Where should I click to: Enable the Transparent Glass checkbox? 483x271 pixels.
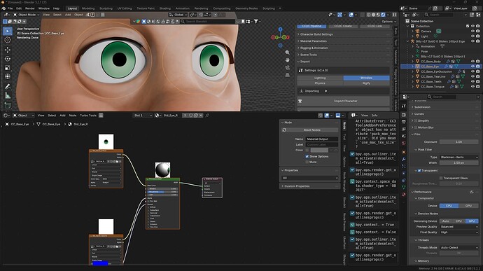441,178
